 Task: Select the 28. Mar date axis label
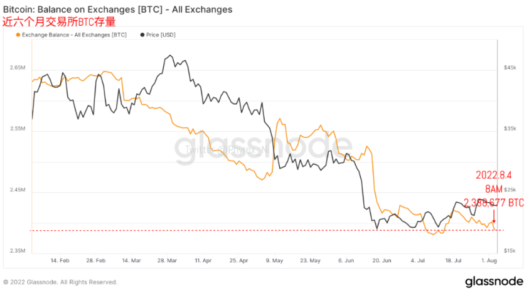pos(167,260)
